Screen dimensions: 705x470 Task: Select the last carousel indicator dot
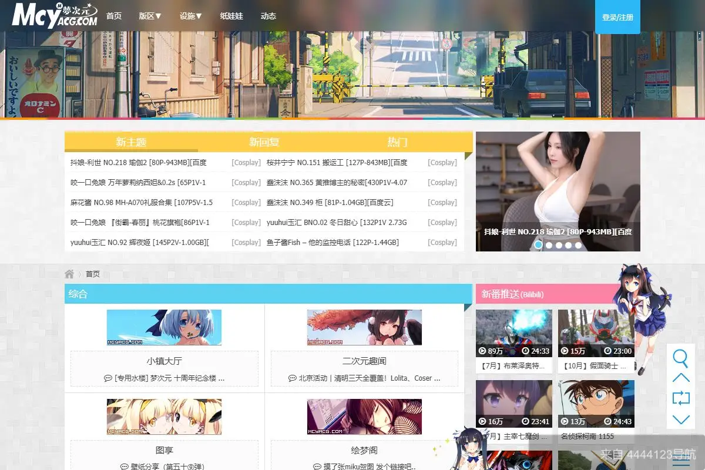578,245
